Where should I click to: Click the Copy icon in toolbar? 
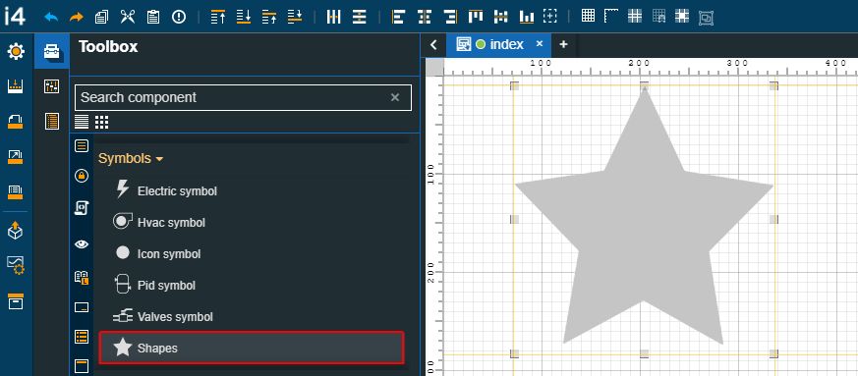click(x=101, y=17)
